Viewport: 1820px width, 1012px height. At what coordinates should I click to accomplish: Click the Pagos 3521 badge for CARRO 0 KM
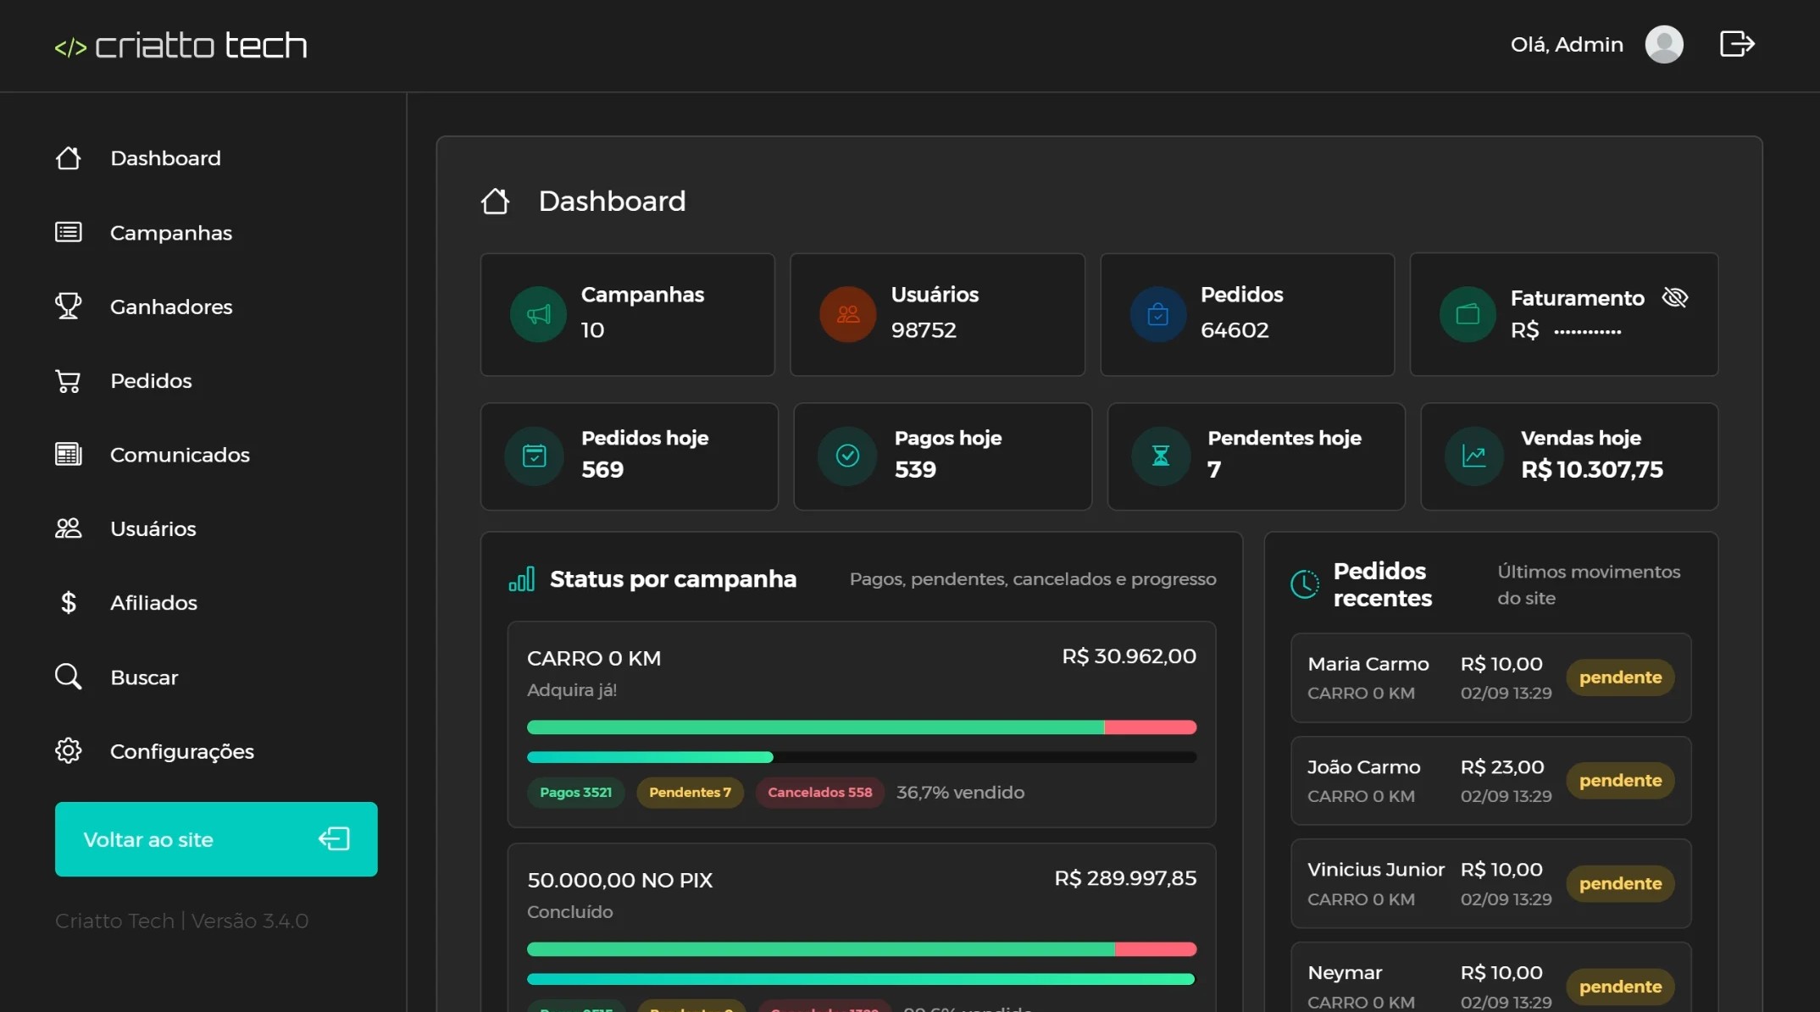click(x=575, y=793)
